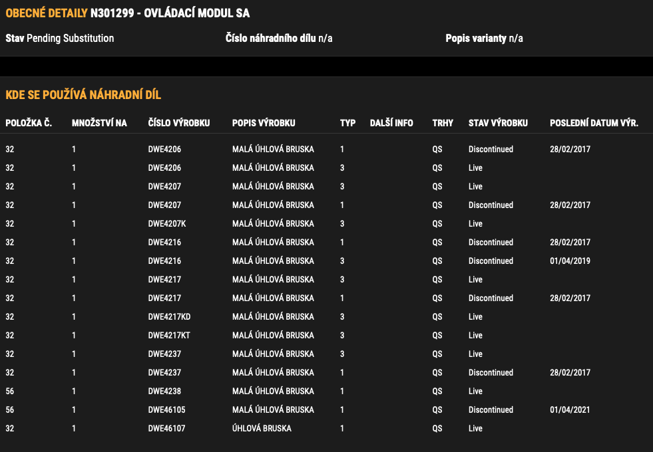Click product number DWE46107
Screen dimensions: 653x452
[x=166, y=428]
